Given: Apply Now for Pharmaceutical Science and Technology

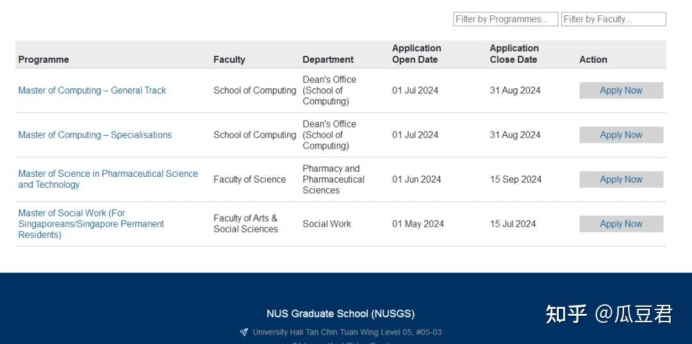Looking at the screenshot, I should pos(621,179).
